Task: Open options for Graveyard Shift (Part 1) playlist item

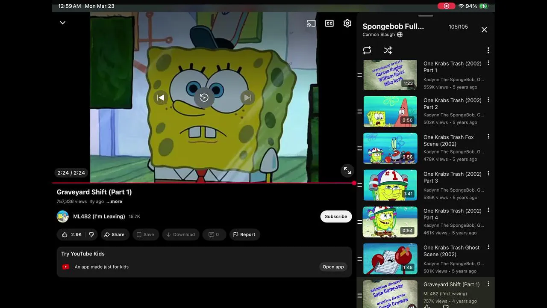Action: (488, 284)
